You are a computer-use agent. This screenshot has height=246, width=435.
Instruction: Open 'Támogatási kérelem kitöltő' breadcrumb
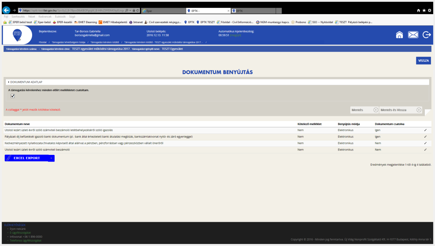pos(105,42)
